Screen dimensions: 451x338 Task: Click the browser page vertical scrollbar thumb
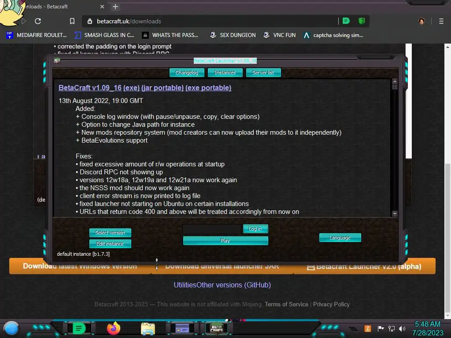click(x=447, y=238)
